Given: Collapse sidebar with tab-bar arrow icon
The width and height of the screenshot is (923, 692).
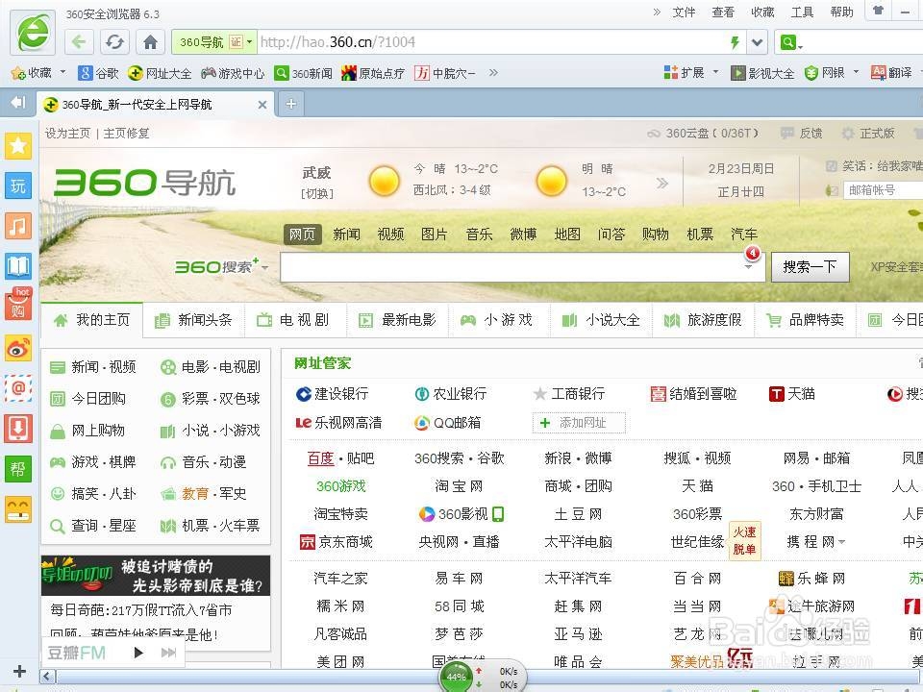Looking at the screenshot, I should click(18, 103).
